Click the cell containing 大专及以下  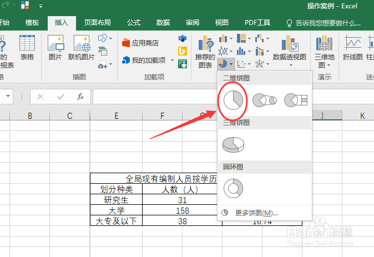[x=116, y=221]
